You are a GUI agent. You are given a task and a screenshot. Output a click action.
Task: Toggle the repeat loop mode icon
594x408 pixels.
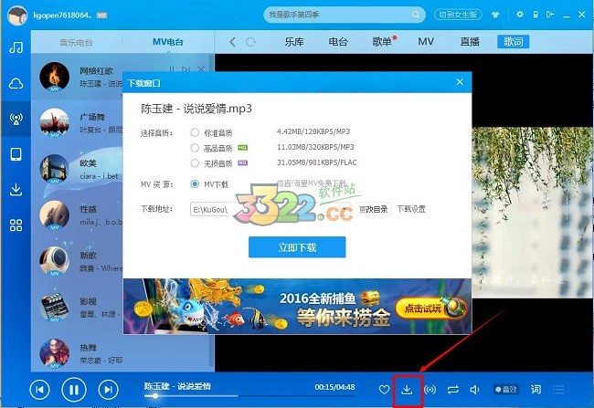[x=452, y=390]
